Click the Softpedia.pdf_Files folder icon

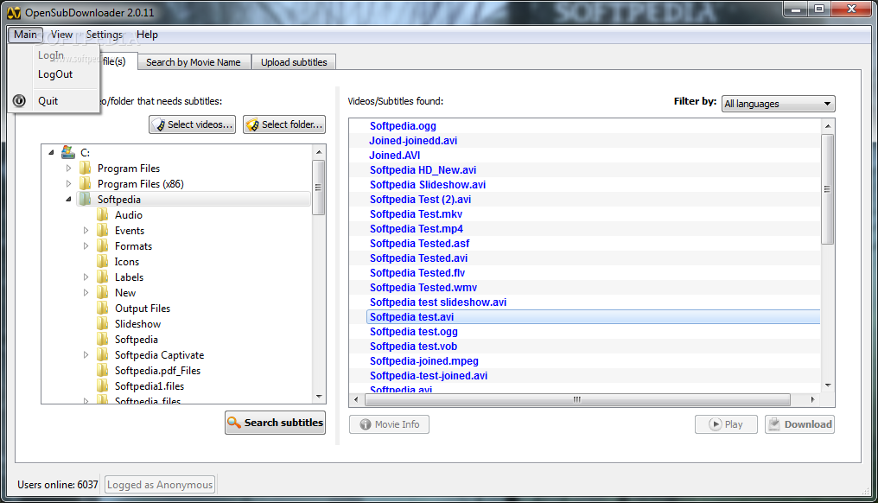pos(103,370)
